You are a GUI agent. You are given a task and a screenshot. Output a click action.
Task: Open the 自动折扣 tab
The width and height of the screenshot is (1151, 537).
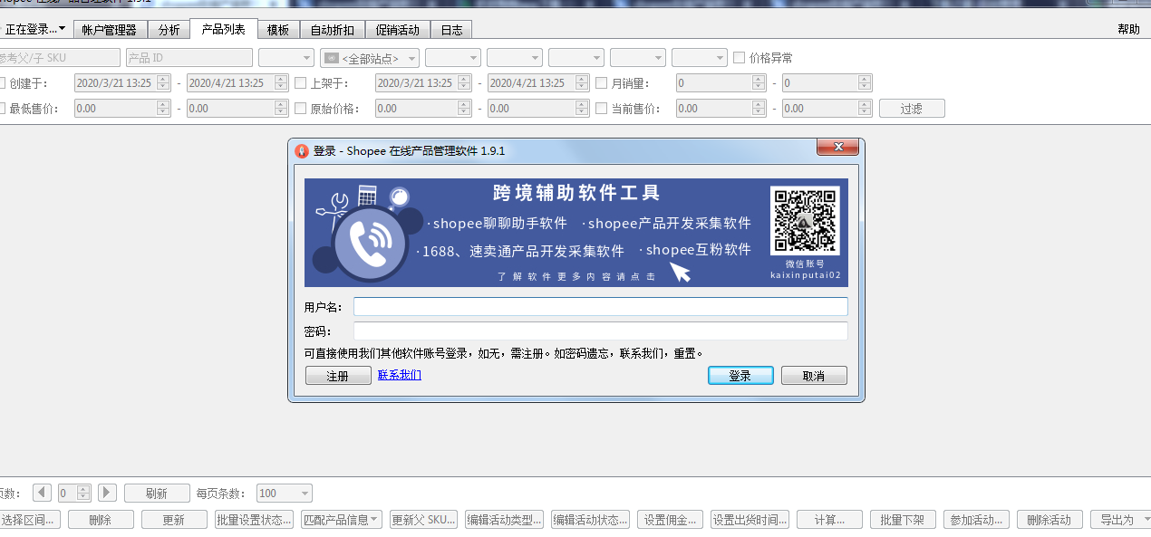333,30
